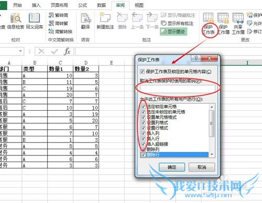Select column E header
262x203 pixels.
pyautogui.click(x=112, y=62)
